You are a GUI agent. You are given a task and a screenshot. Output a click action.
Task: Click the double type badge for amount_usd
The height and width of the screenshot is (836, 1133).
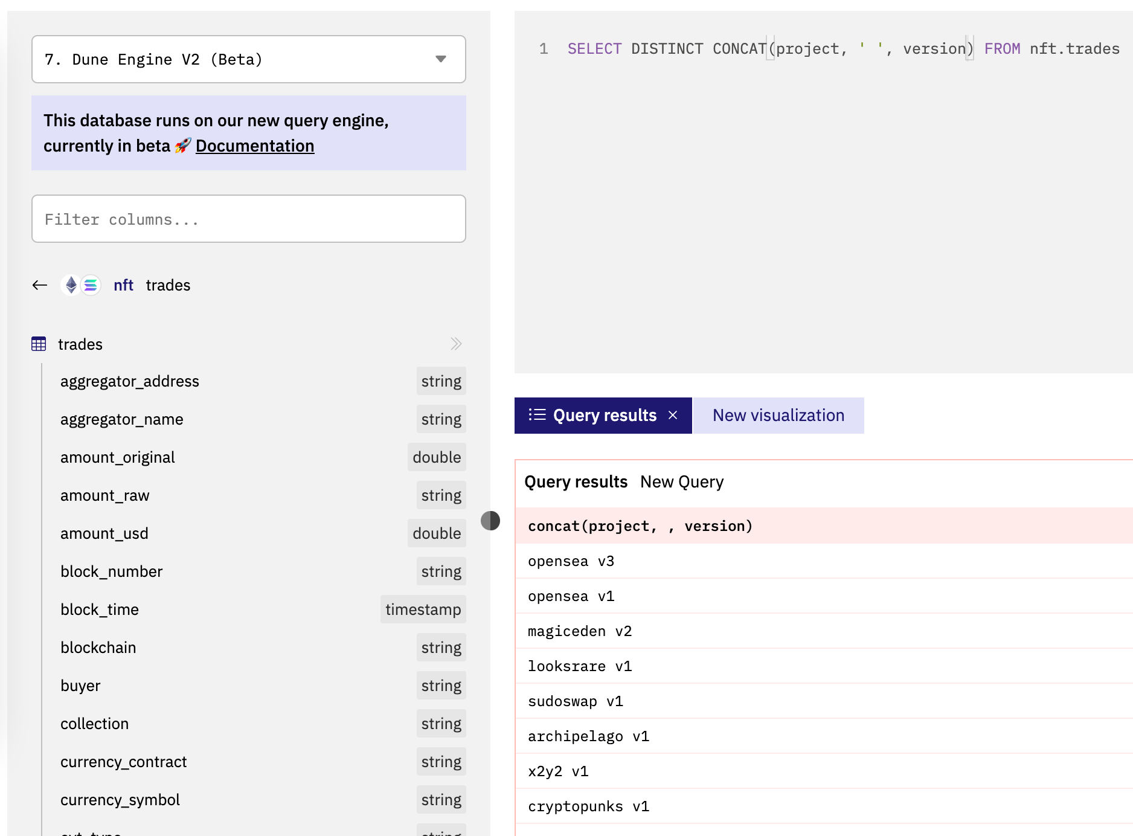coord(437,533)
